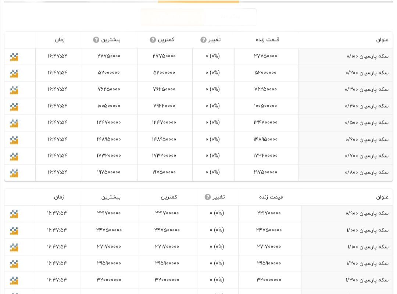Screen dimensions: 397x294
Task: Click the زمان header in first table
Action: tap(60, 40)
